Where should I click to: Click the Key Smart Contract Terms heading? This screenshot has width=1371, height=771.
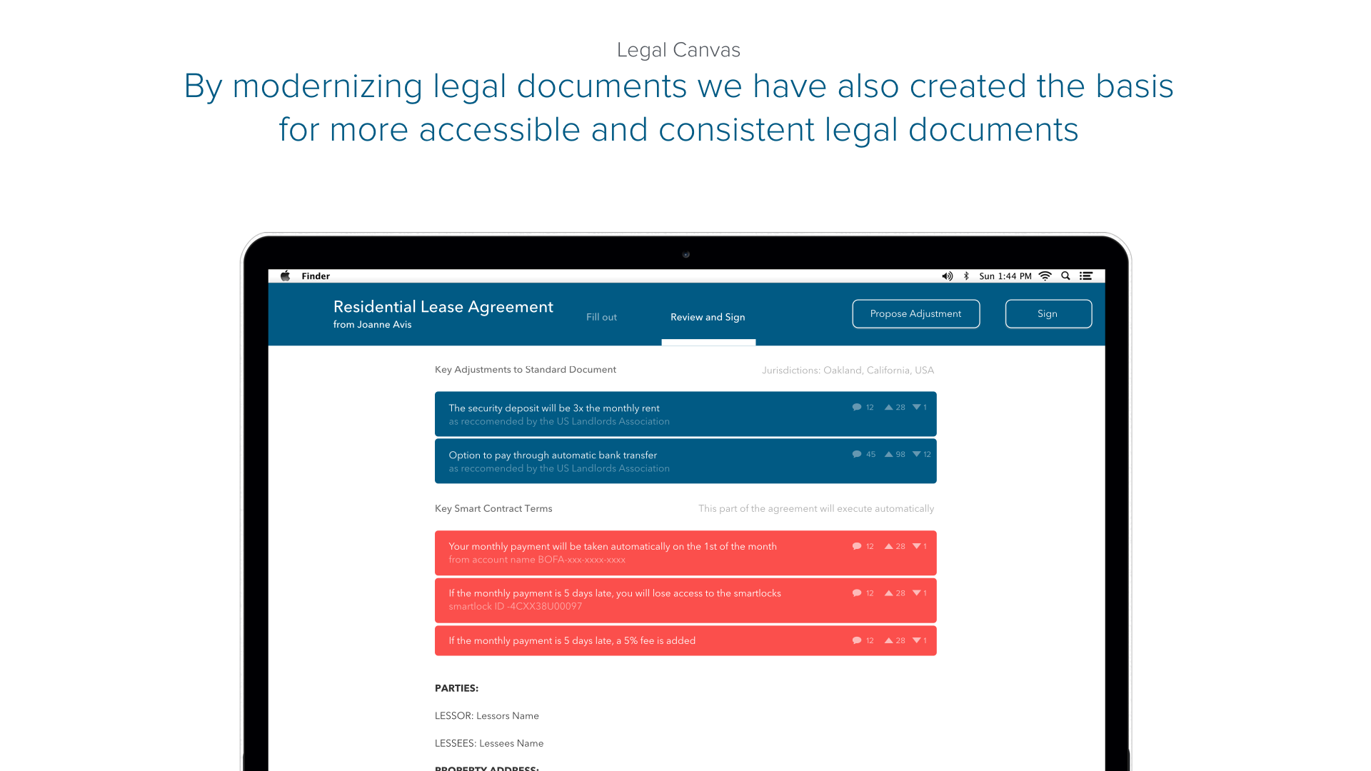pyautogui.click(x=493, y=509)
